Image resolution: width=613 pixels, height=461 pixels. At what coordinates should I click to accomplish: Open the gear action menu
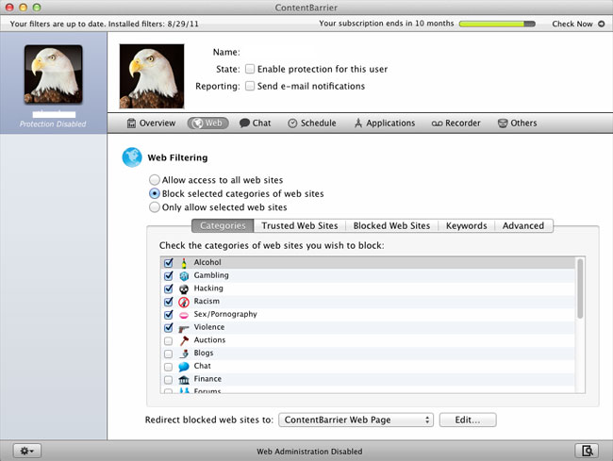(26, 451)
